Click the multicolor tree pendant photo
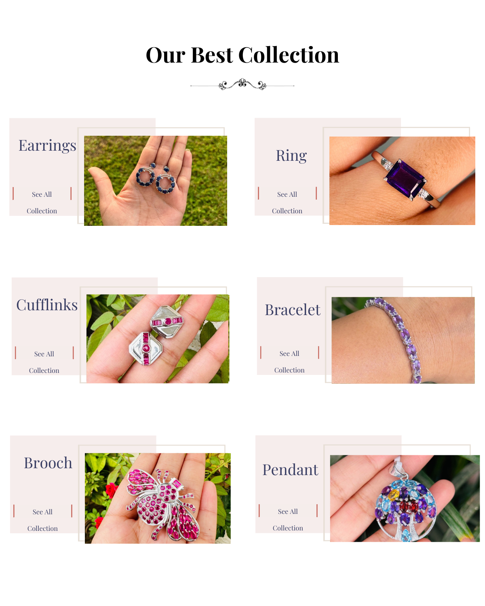The height and width of the screenshot is (606, 485). click(x=405, y=498)
